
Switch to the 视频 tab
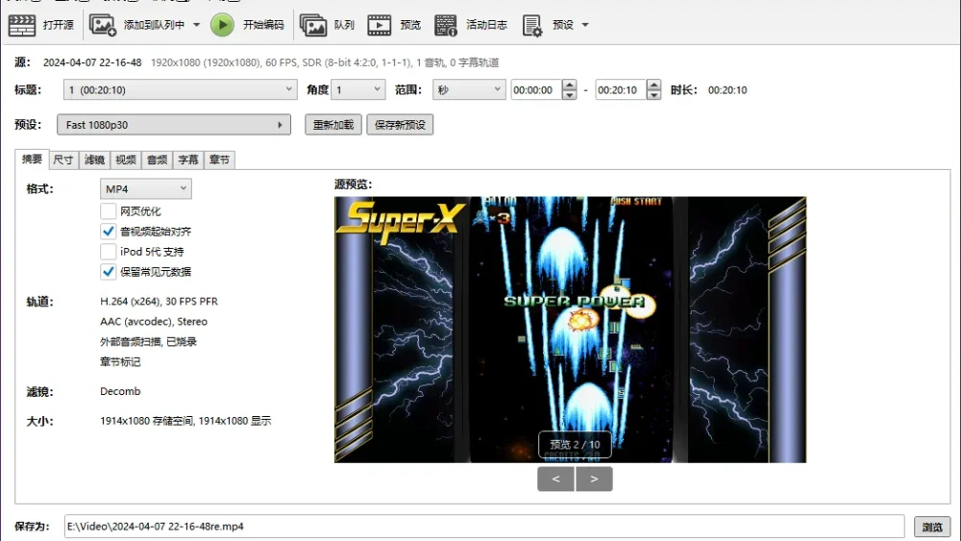126,160
